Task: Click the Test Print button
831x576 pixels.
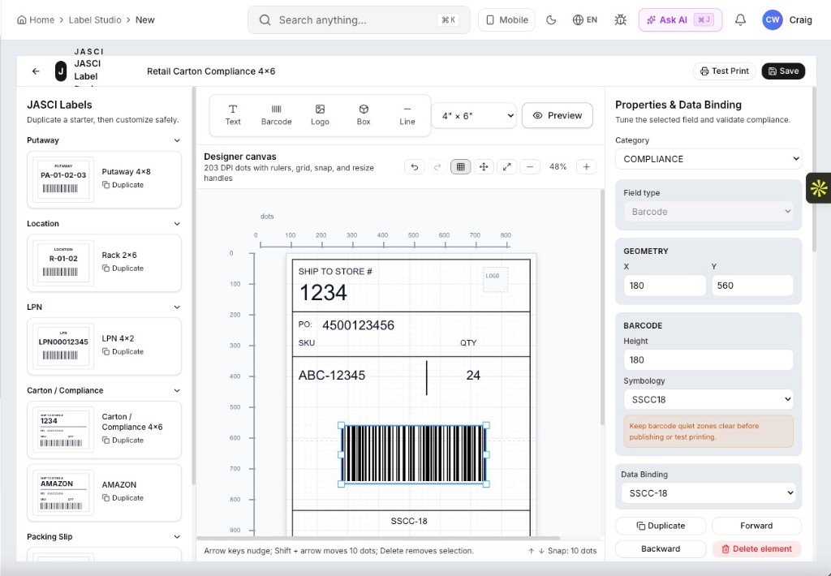Action: coord(725,71)
